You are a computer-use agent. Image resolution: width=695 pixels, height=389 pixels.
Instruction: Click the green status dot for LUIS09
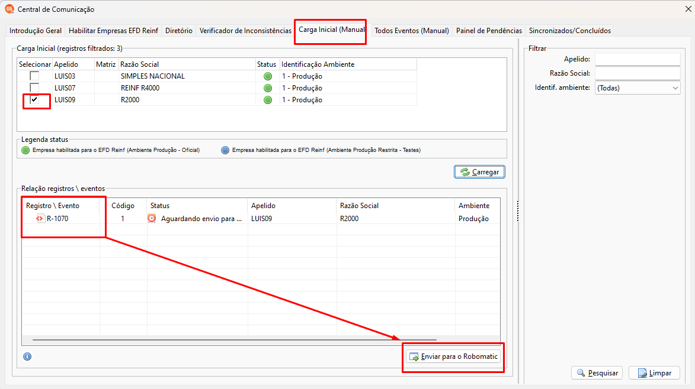click(268, 100)
